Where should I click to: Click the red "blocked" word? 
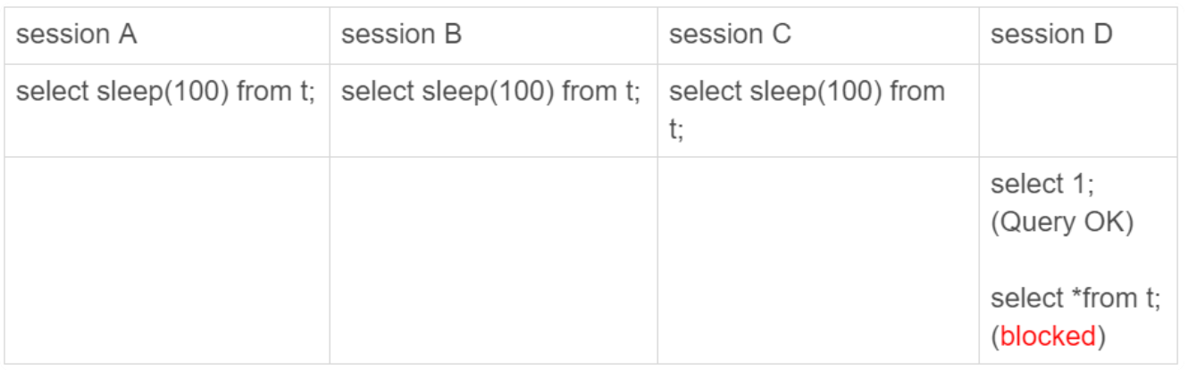[x=1048, y=335]
